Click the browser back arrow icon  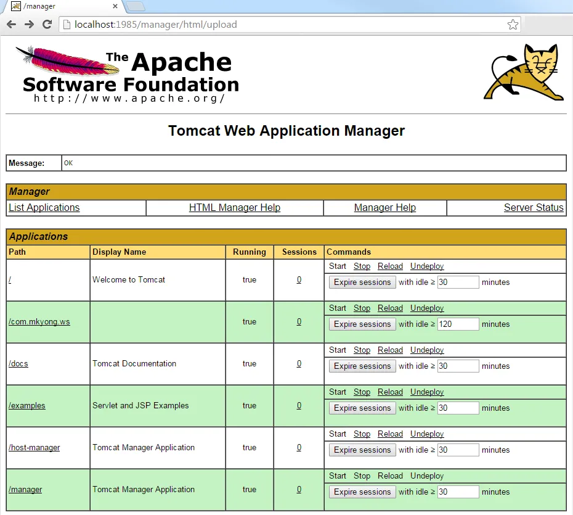(x=11, y=25)
